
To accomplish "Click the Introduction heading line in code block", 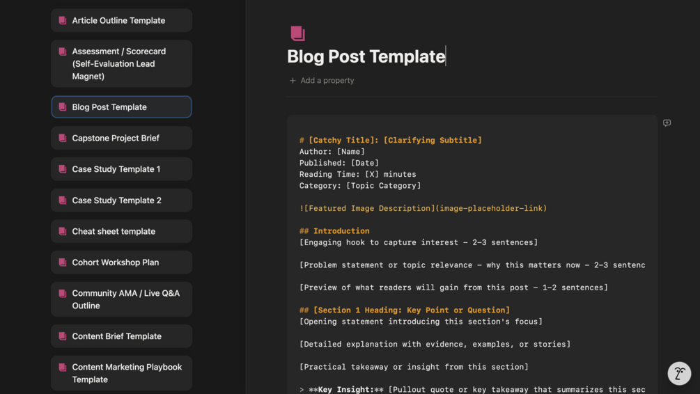I will pyautogui.click(x=334, y=231).
